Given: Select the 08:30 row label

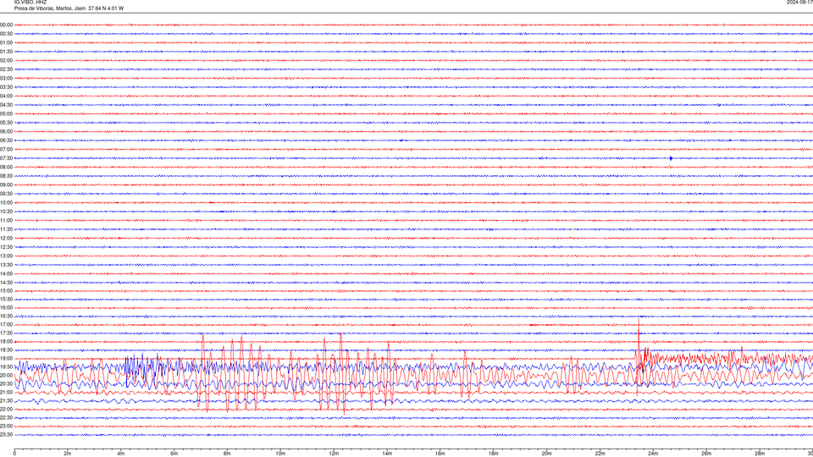Looking at the screenshot, I should [6, 176].
